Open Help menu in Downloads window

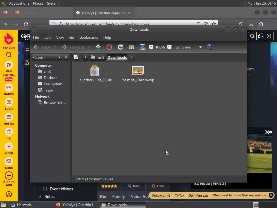pos(107,37)
